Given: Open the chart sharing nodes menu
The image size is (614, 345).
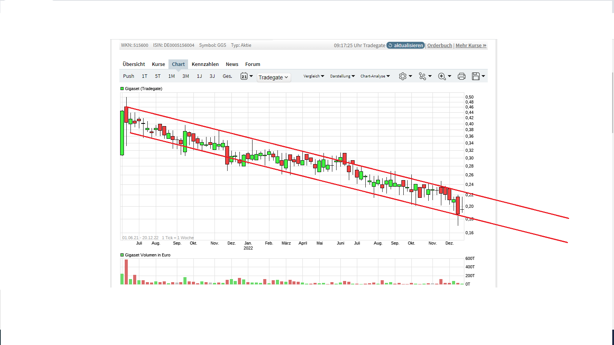Looking at the screenshot, I should tap(423, 76).
